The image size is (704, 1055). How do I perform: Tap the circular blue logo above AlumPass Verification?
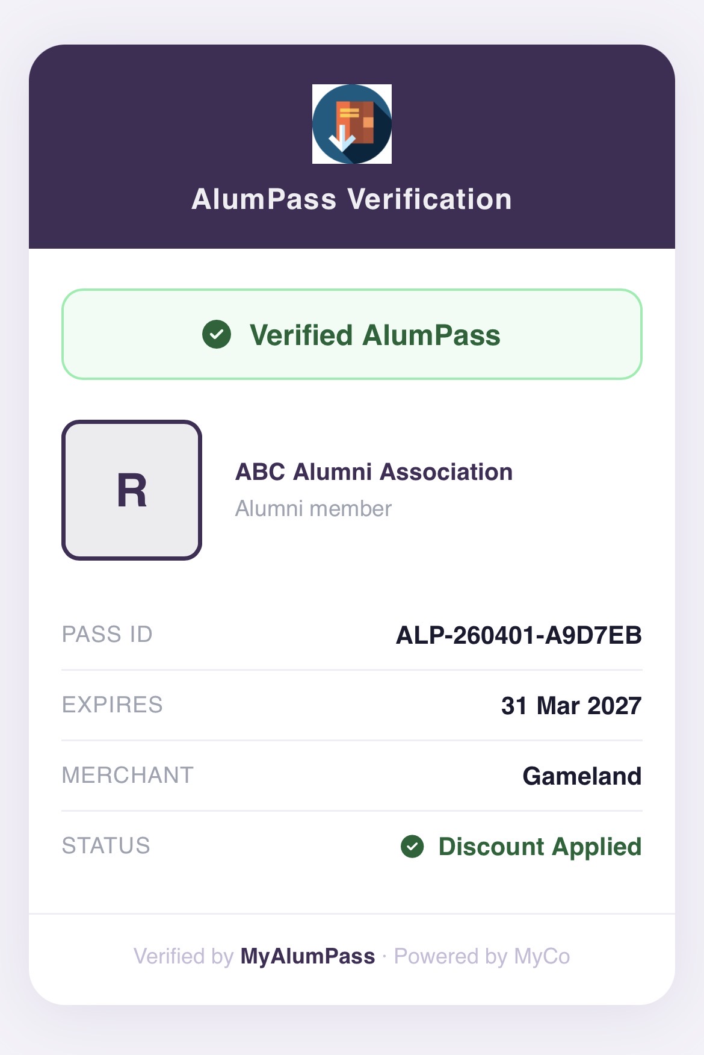pos(351,125)
